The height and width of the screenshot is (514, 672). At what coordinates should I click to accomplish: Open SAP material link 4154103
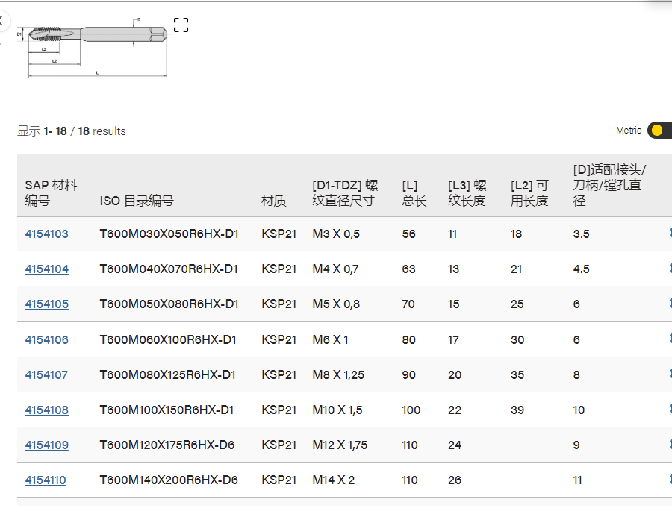(x=46, y=234)
